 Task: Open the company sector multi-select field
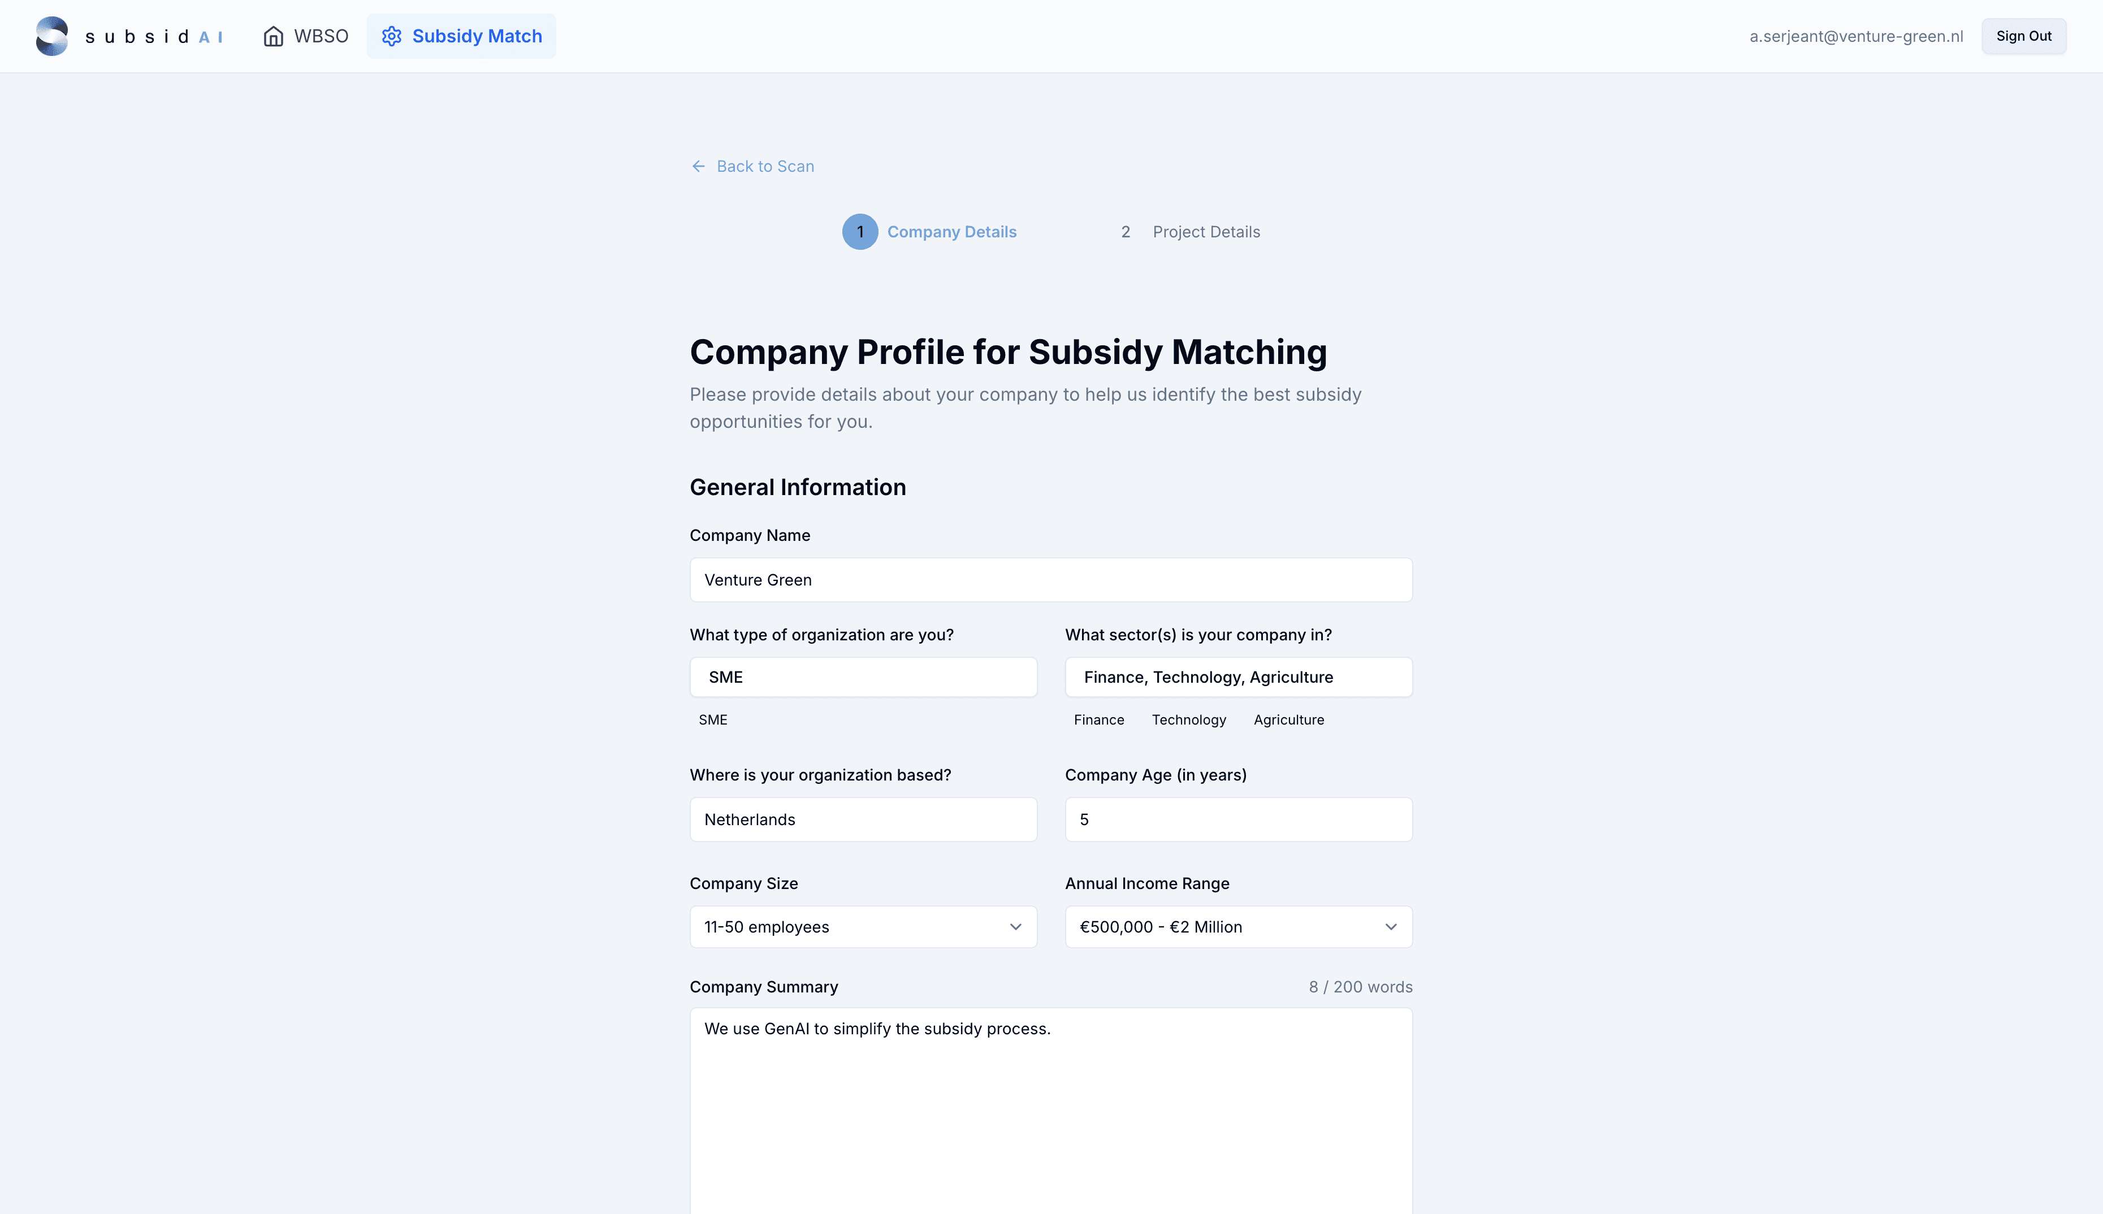[1238, 677]
